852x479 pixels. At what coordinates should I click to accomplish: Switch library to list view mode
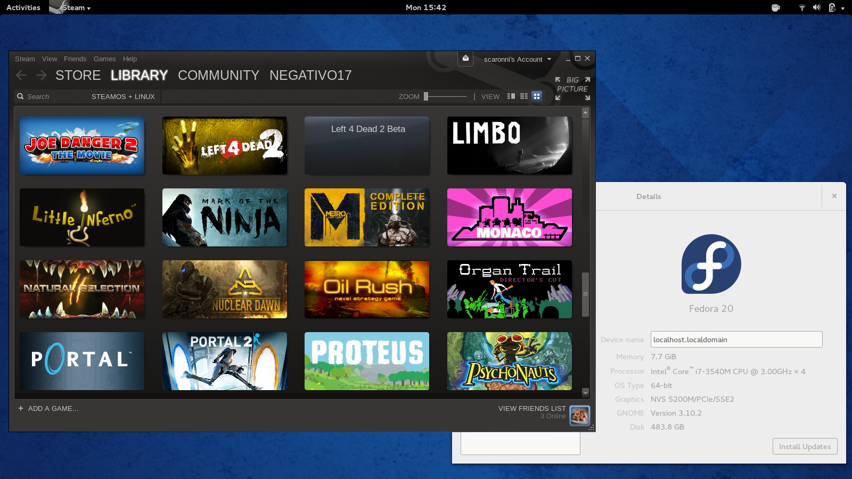tap(523, 96)
